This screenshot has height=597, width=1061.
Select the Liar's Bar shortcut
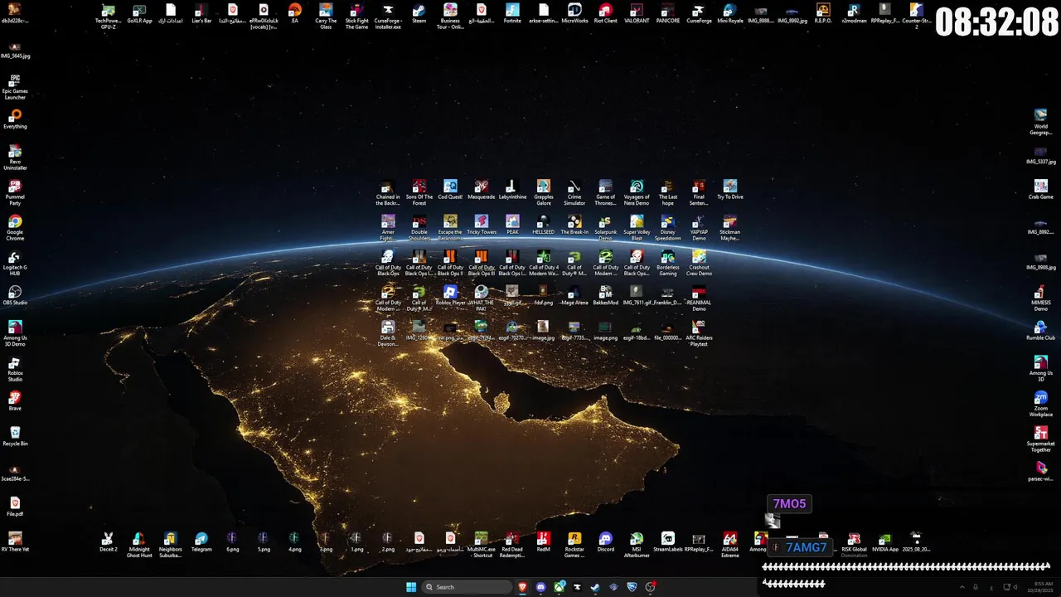click(201, 14)
